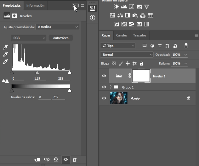Select the gray point eyedropper
Screen dimensions: 199x166
5,54
